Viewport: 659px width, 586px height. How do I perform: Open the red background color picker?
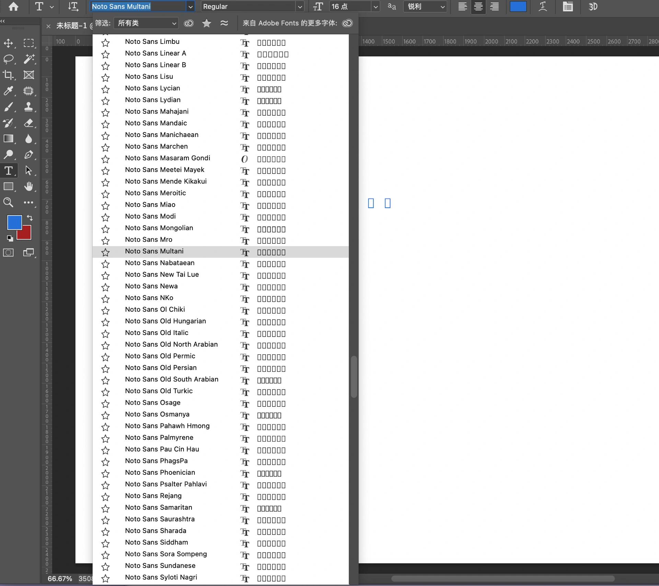click(27, 235)
